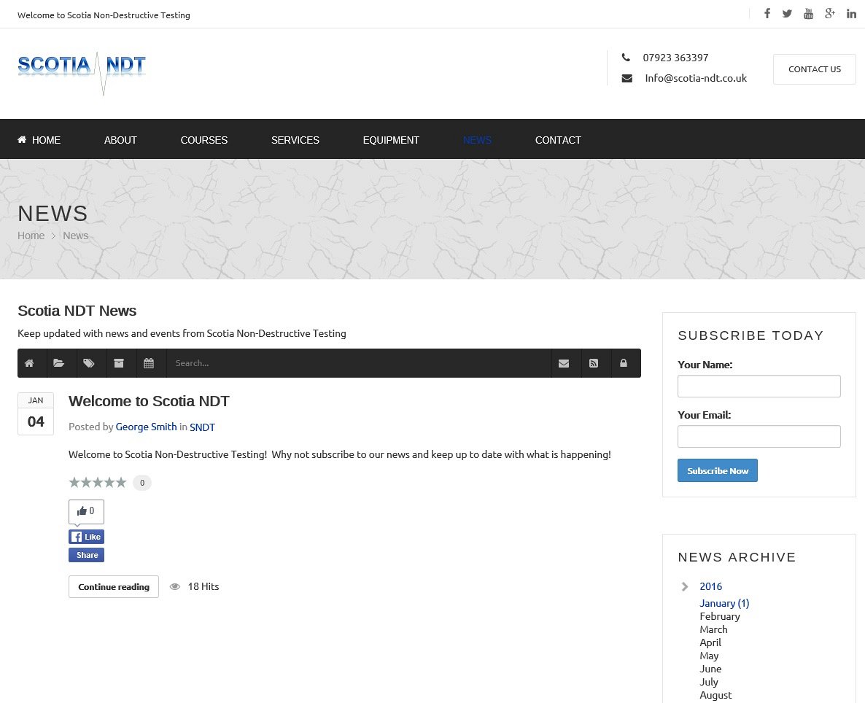Open the YouTube social icon in header
The image size is (865, 703).
pos(808,14)
